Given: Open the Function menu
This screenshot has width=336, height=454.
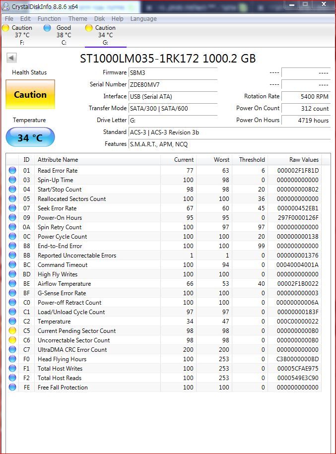Looking at the screenshot, I should click(49, 19).
